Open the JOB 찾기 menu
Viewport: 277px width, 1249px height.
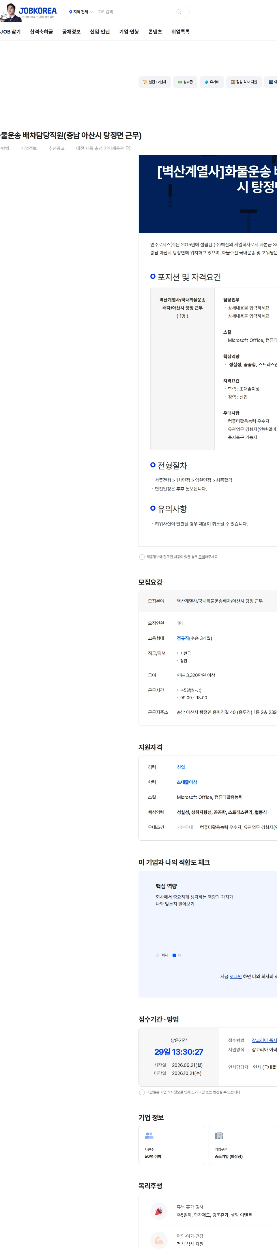click(x=10, y=32)
